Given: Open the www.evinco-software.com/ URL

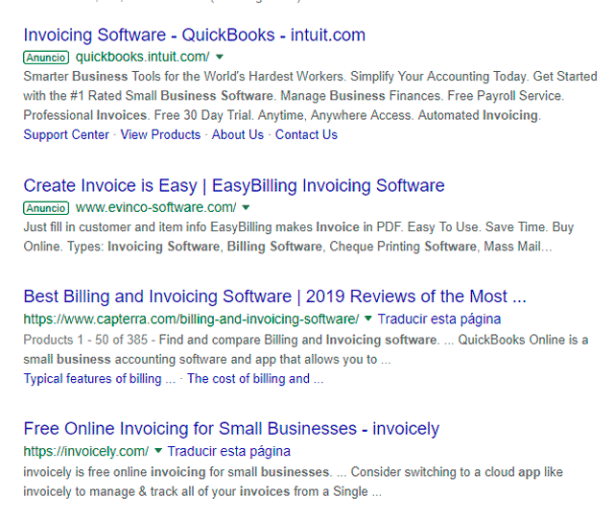Looking at the screenshot, I should [155, 207].
